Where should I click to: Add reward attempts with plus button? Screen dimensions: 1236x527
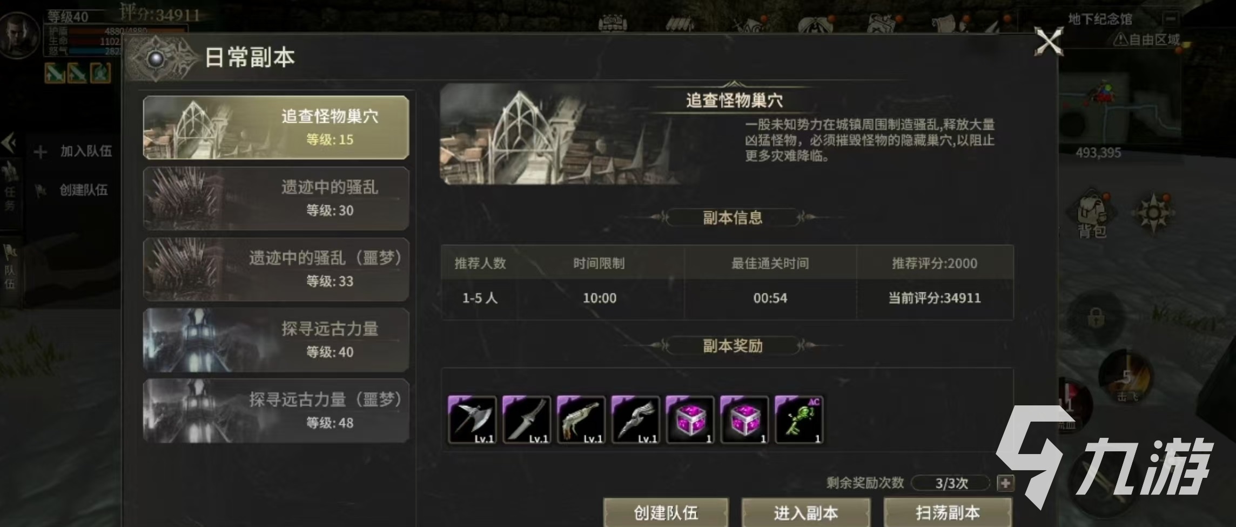tap(1005, 483)
